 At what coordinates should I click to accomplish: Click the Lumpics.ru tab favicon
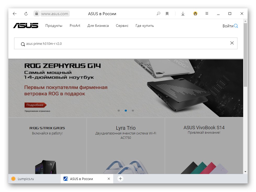[13, 179]
